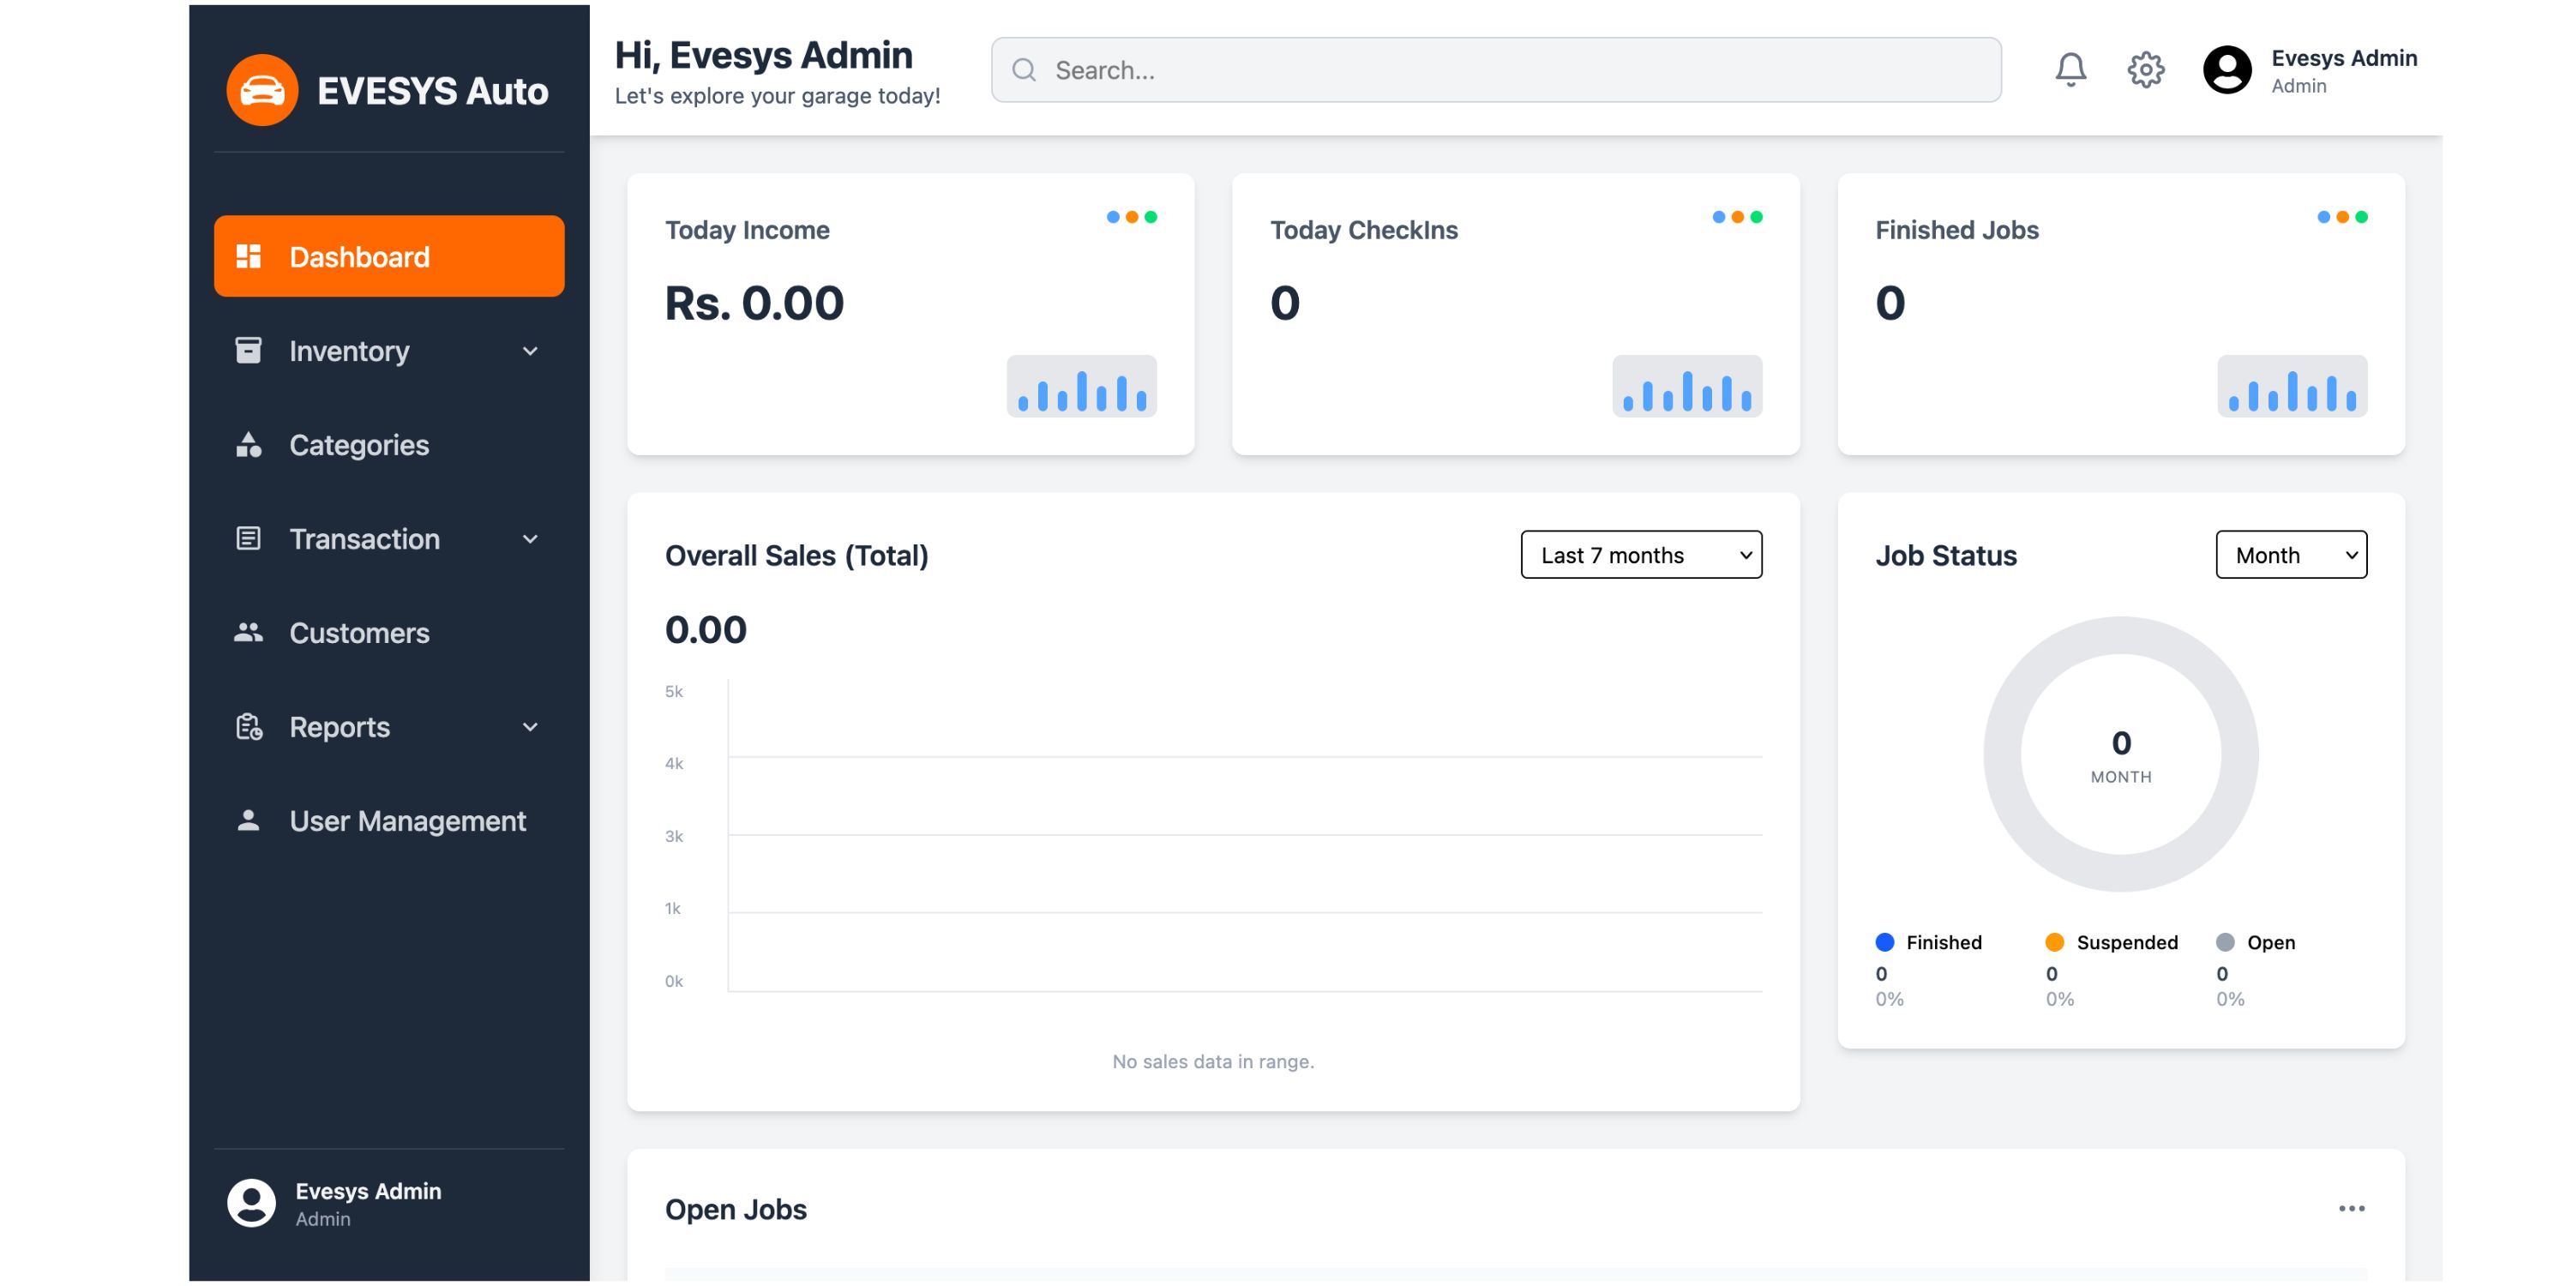This screenshot has width=2572, height=1286.
Task: Click the sidebar footer profile avatar
Action: (250, 1203)
